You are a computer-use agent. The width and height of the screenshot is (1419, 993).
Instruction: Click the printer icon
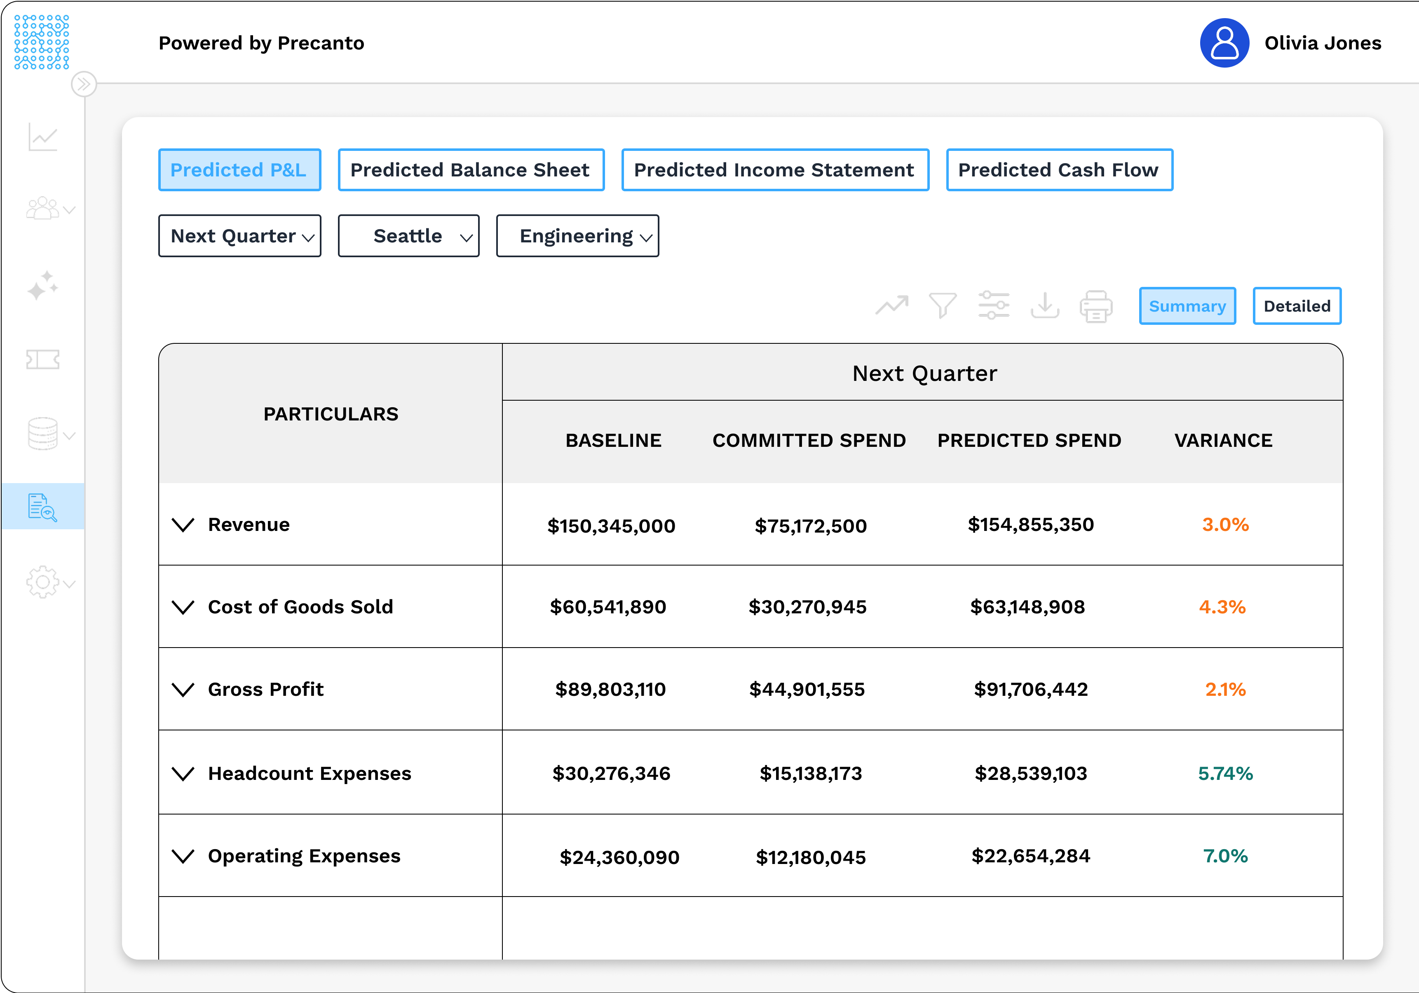(x=1096, y=307)
